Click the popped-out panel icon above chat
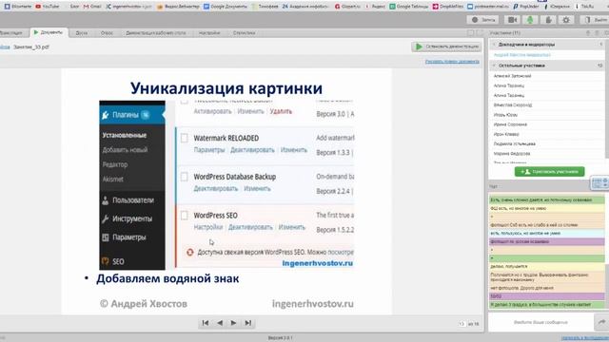The height and width of the screenshot is (342, 609). click(x=599, y=183)
